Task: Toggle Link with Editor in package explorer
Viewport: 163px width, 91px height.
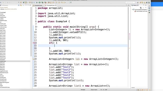Action: point(21,5)
